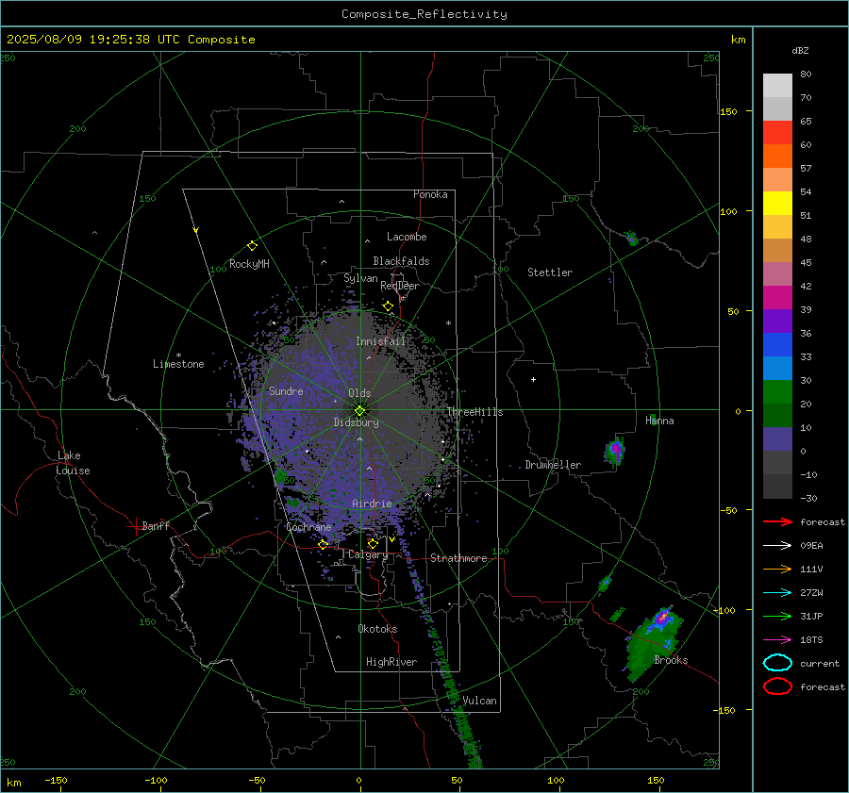Click the green 31JP arrow legend icon
This screenshot has height=793, width=849.
[x=777, y=616]
